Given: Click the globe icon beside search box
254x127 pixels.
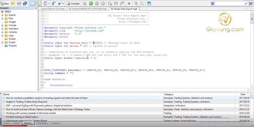Looking at the screenshot, I should point(213,3).
